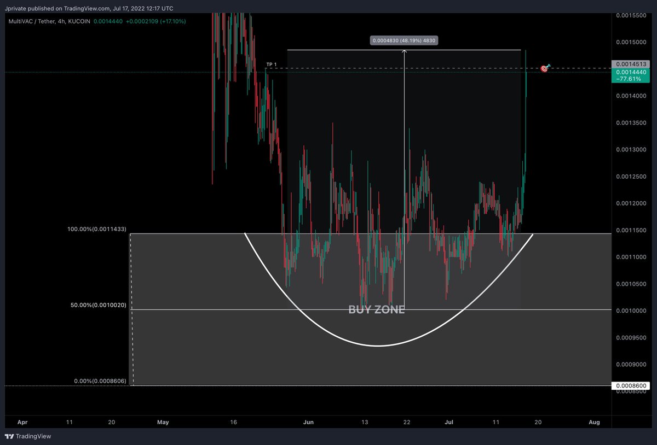This screenshot has height=445, width=657.
Task: Click the measurement label '0.0004830 (48.19%) 4830'
Action: pyautogui.click(x=404, y=40)
